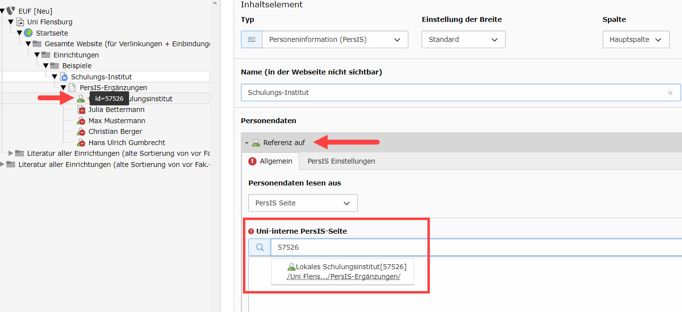The width and height of the screenshot is (682, 312).
Task: Click the page icon of Schulungs-Institut
Action: coord(64,77)
